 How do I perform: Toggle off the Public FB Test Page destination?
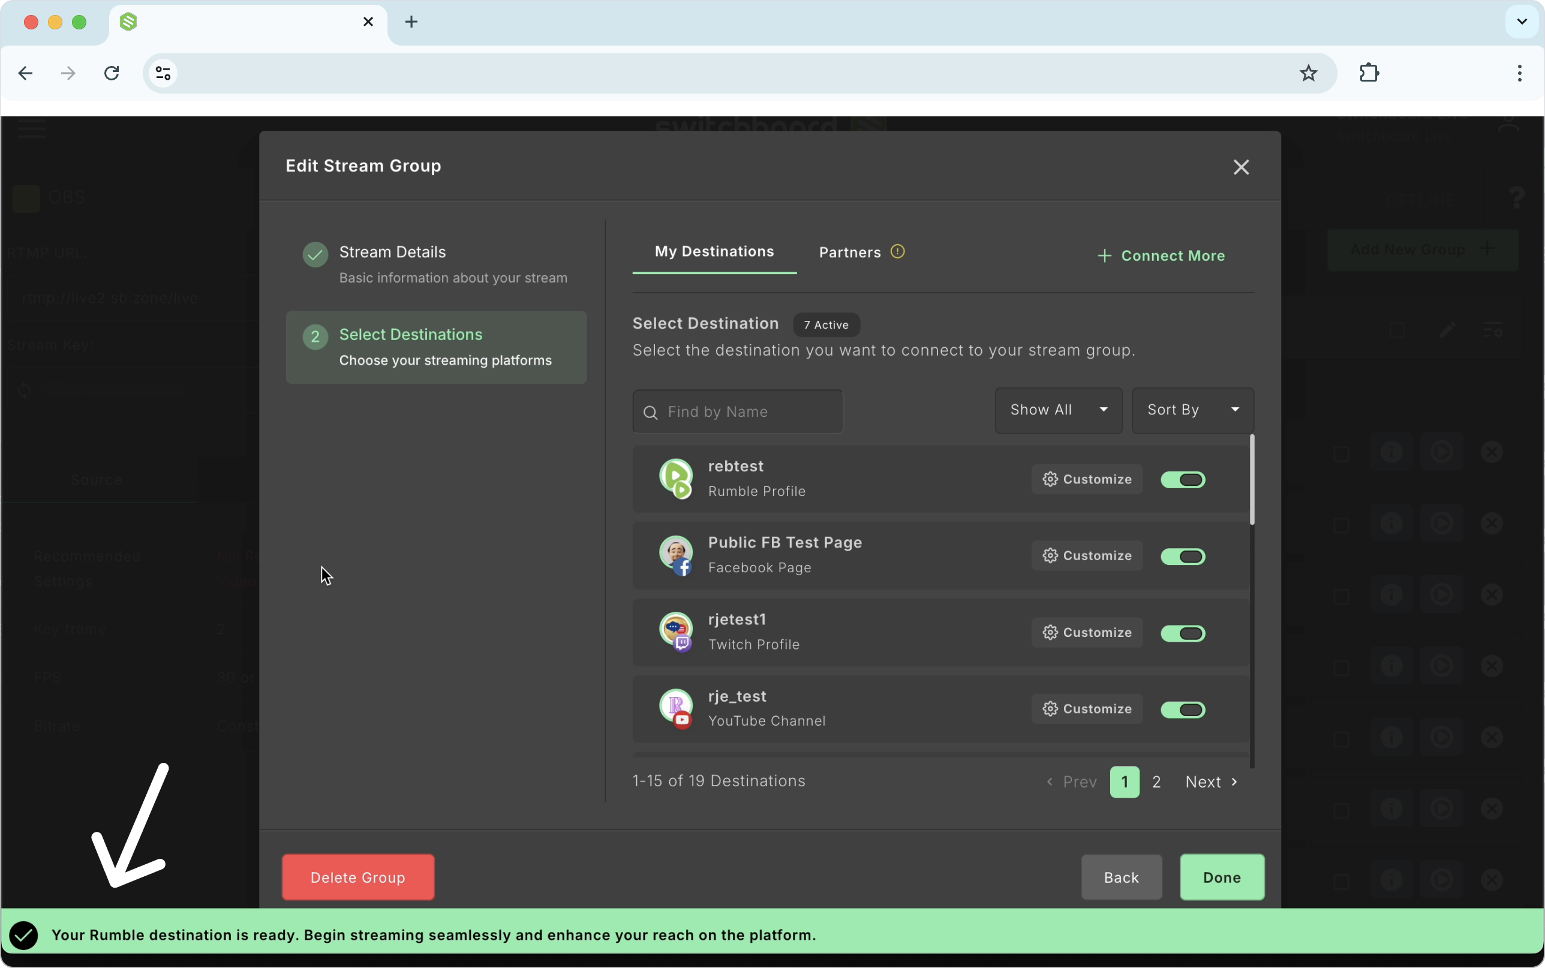pyautogui.click(x=1183, y=557)
